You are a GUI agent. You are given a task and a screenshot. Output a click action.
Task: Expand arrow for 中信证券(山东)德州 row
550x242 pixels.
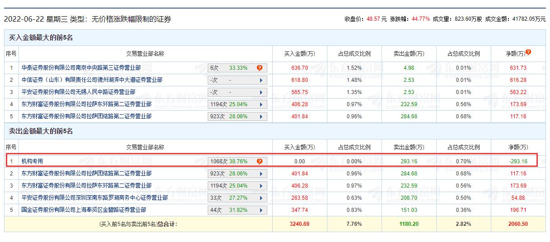(x=261, y=80)
